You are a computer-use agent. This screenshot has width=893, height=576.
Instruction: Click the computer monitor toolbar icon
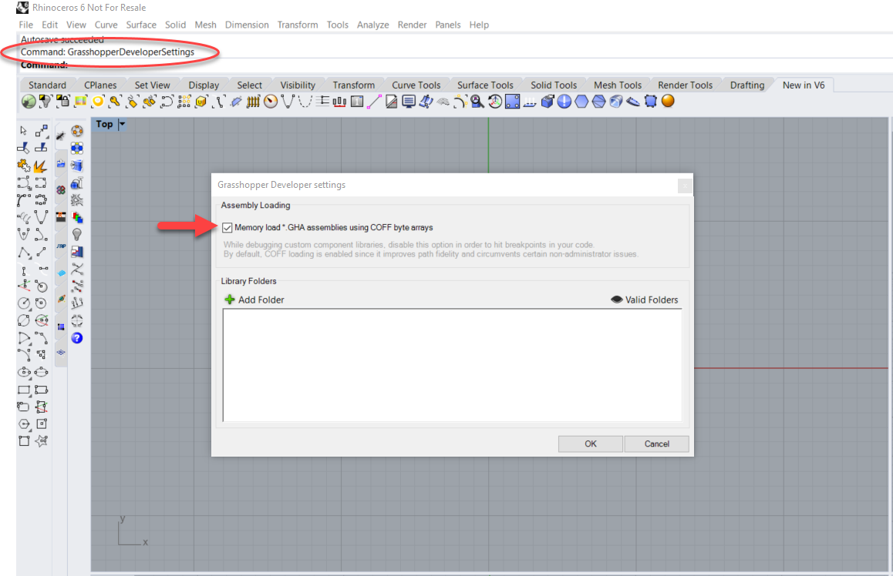[409, 102]
